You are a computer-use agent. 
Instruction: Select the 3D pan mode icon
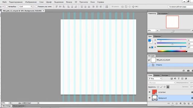point(130,7)
